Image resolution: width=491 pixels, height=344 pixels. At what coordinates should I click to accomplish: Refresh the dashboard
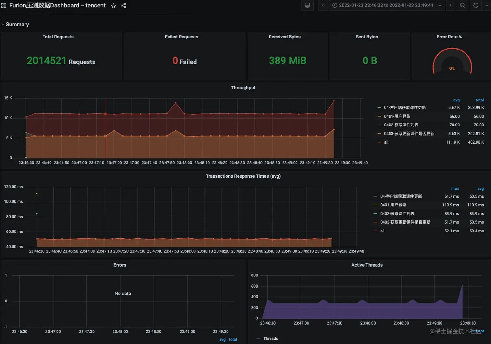tap(476, 5)
